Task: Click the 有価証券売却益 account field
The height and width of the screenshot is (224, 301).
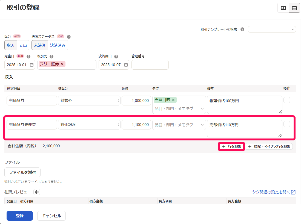Action: (32, 125)
